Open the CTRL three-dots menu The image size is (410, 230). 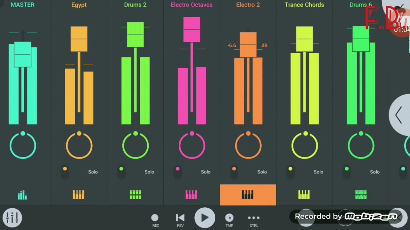[254, 219]
